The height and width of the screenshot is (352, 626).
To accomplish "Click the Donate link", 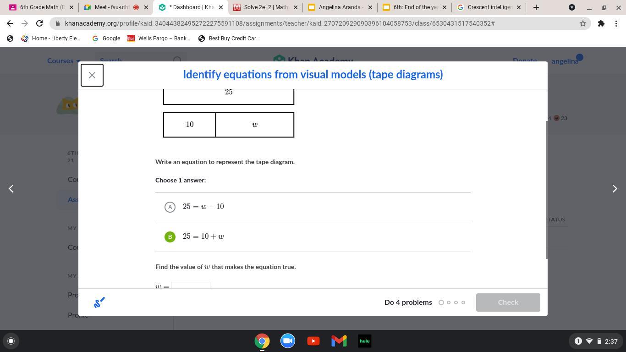I will (x=525, y=60).
